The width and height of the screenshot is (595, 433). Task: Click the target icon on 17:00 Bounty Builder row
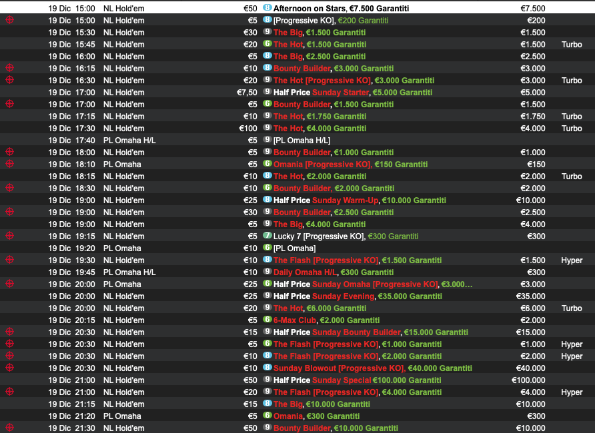click(x=10, y=104)
